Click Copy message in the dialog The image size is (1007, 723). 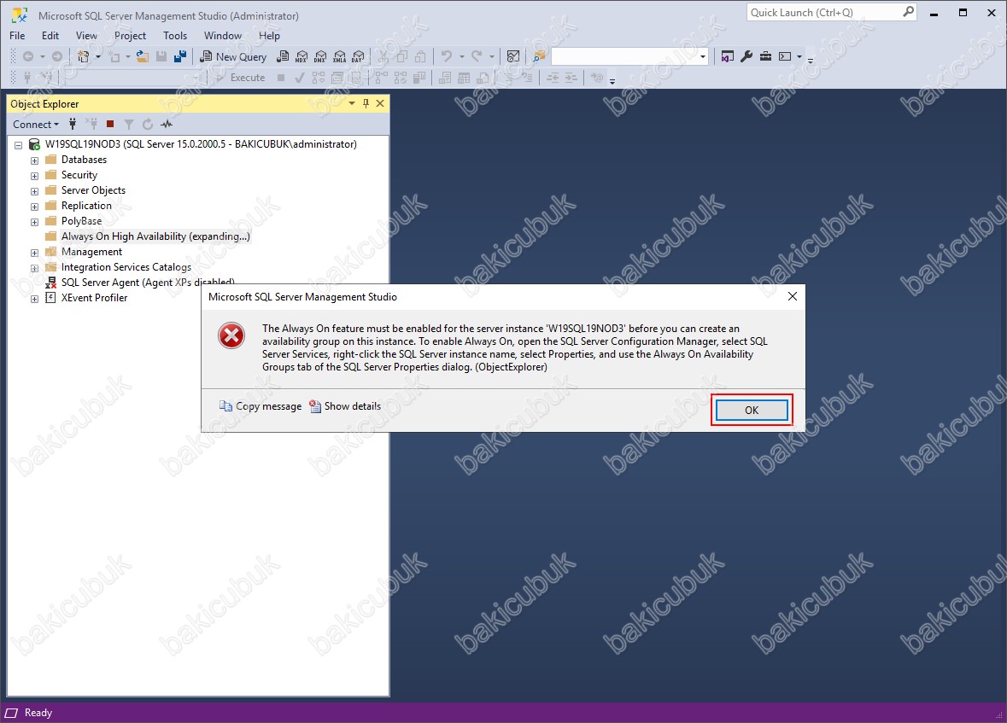coord(261,405)
